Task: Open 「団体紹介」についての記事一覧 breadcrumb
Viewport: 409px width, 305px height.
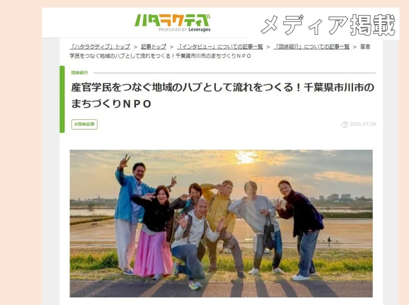Action: [x=312, y=47]
